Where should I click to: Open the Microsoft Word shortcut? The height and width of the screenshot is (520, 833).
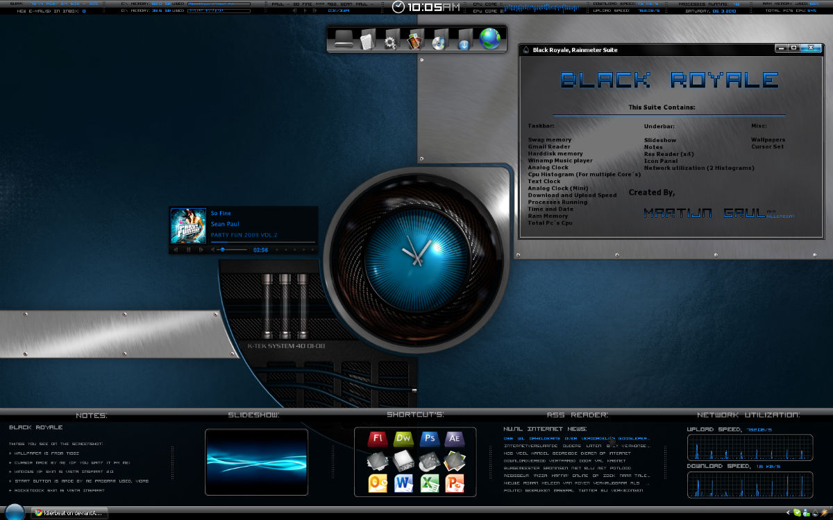point(403,483)
